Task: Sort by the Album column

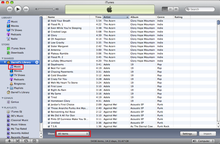Action: click(x=143, y=17)
